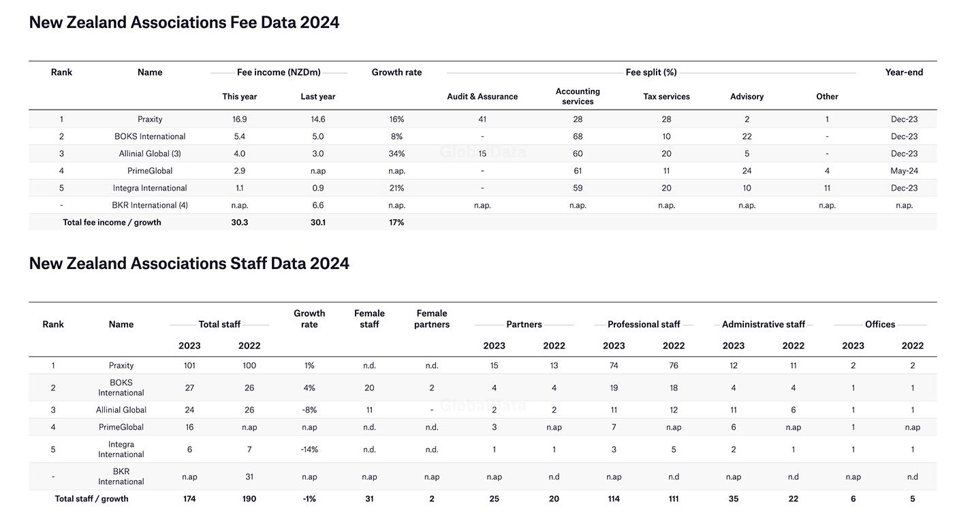Click the 'Offices' column group header
This screenshot has width=972, height=521.
point(880,325)
